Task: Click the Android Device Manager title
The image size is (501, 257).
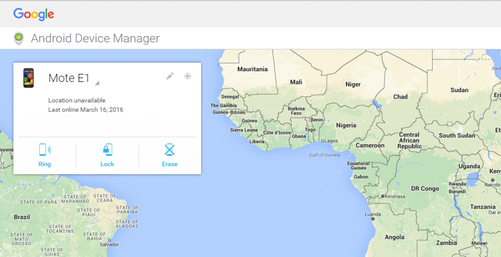Action: point(95,38)
